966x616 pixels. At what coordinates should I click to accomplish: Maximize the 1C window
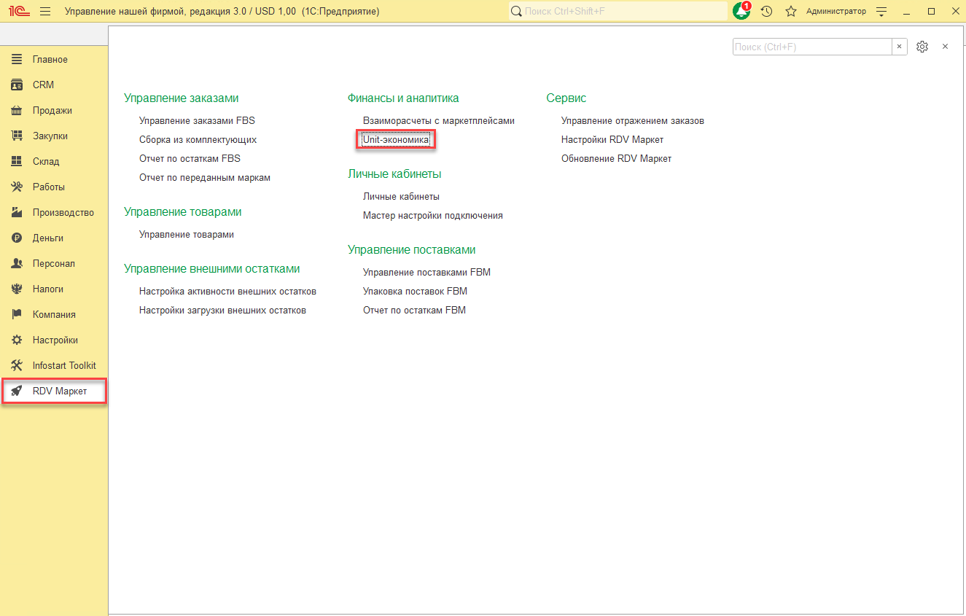pos(931,12)
